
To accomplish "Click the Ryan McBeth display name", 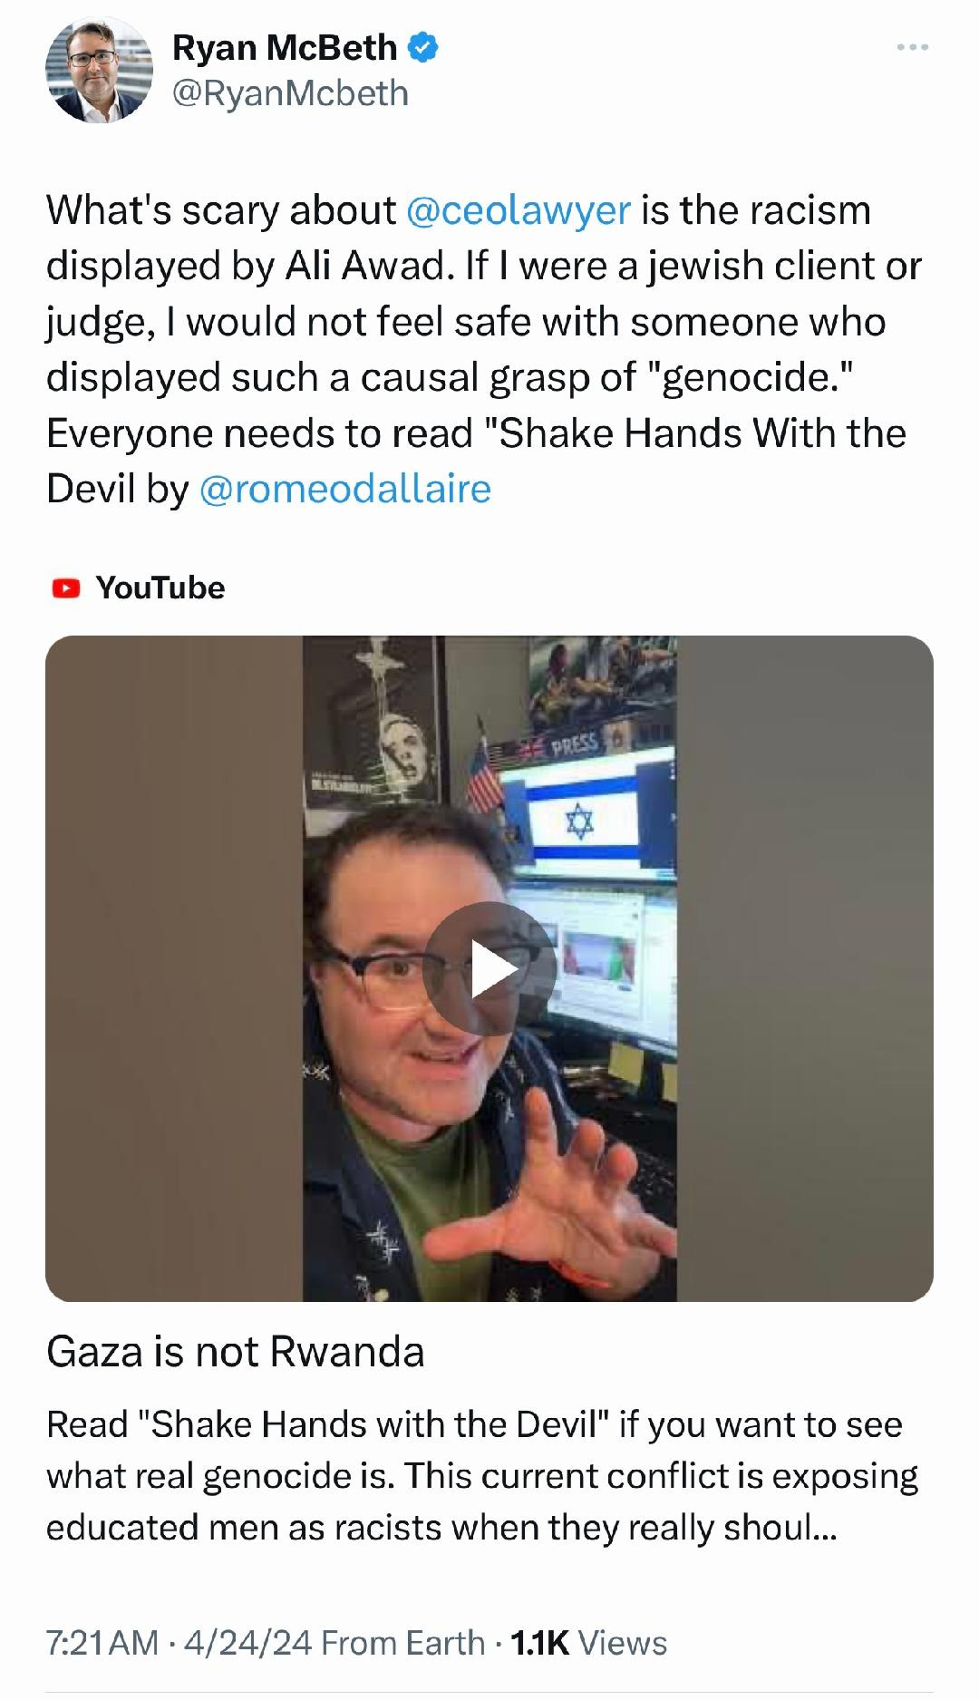I will pyautogui.click(x=285, y=47).
